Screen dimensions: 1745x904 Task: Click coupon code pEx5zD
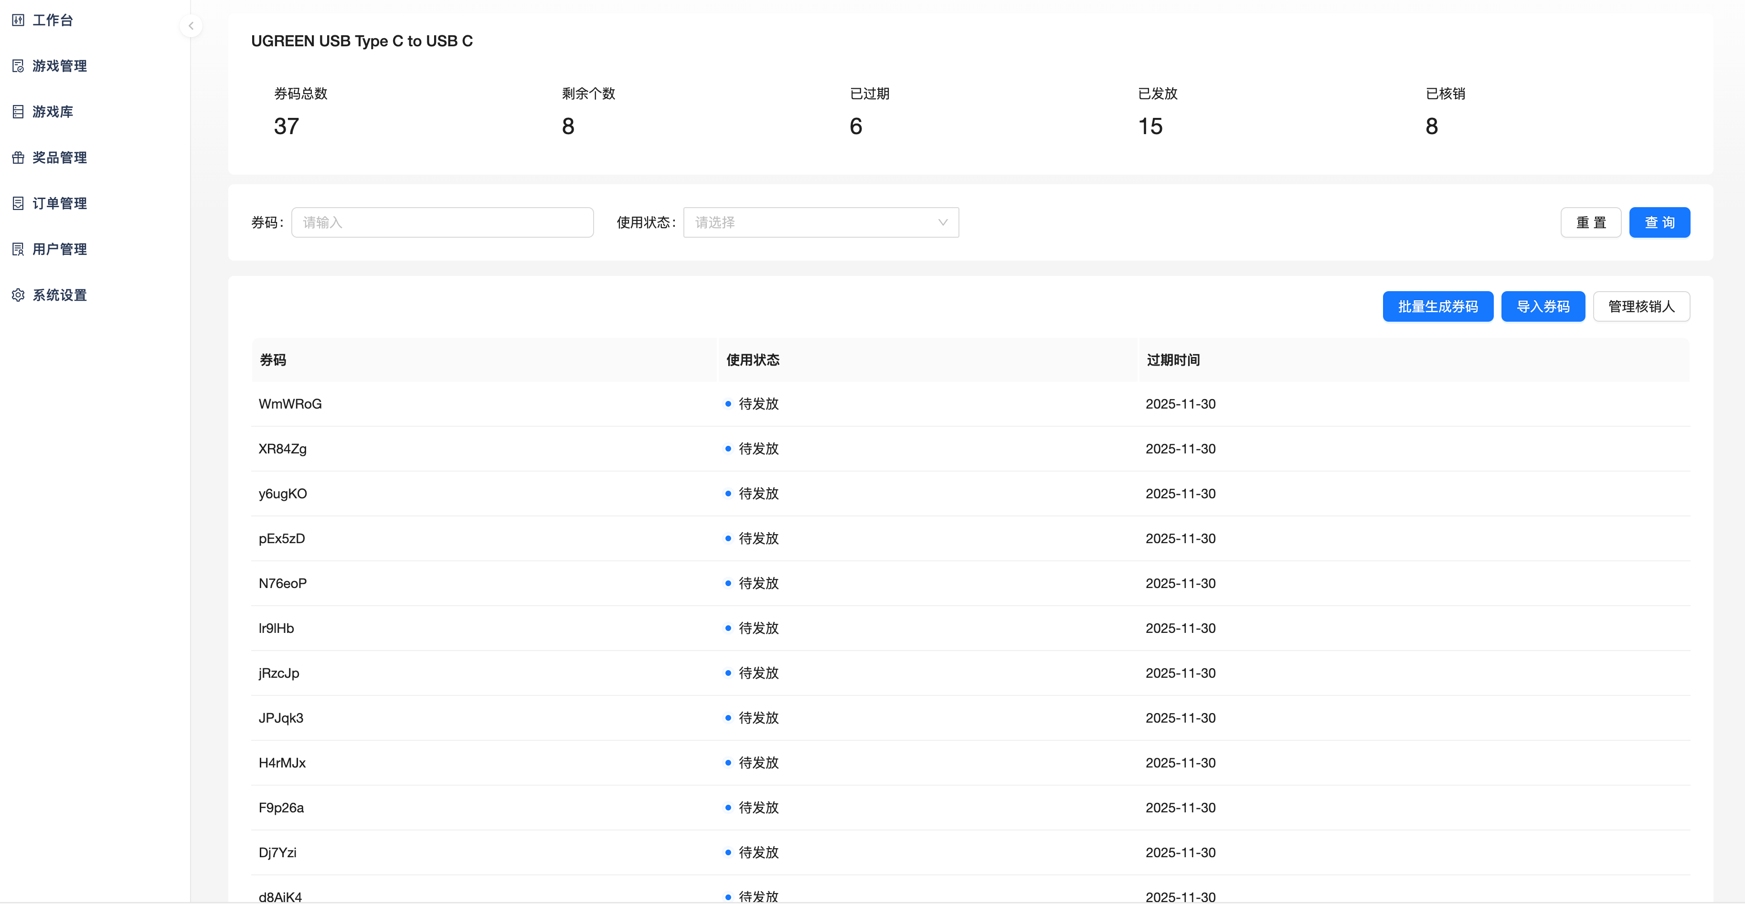(282, 539)
